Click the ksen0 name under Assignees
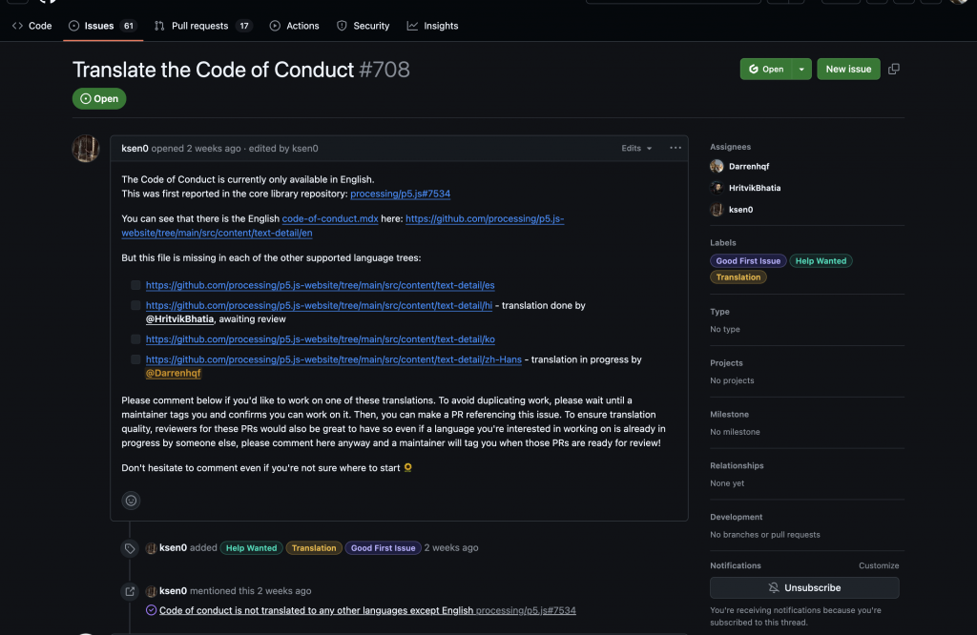This screenshot has width=977, height=635. click(x=740, y=209)
